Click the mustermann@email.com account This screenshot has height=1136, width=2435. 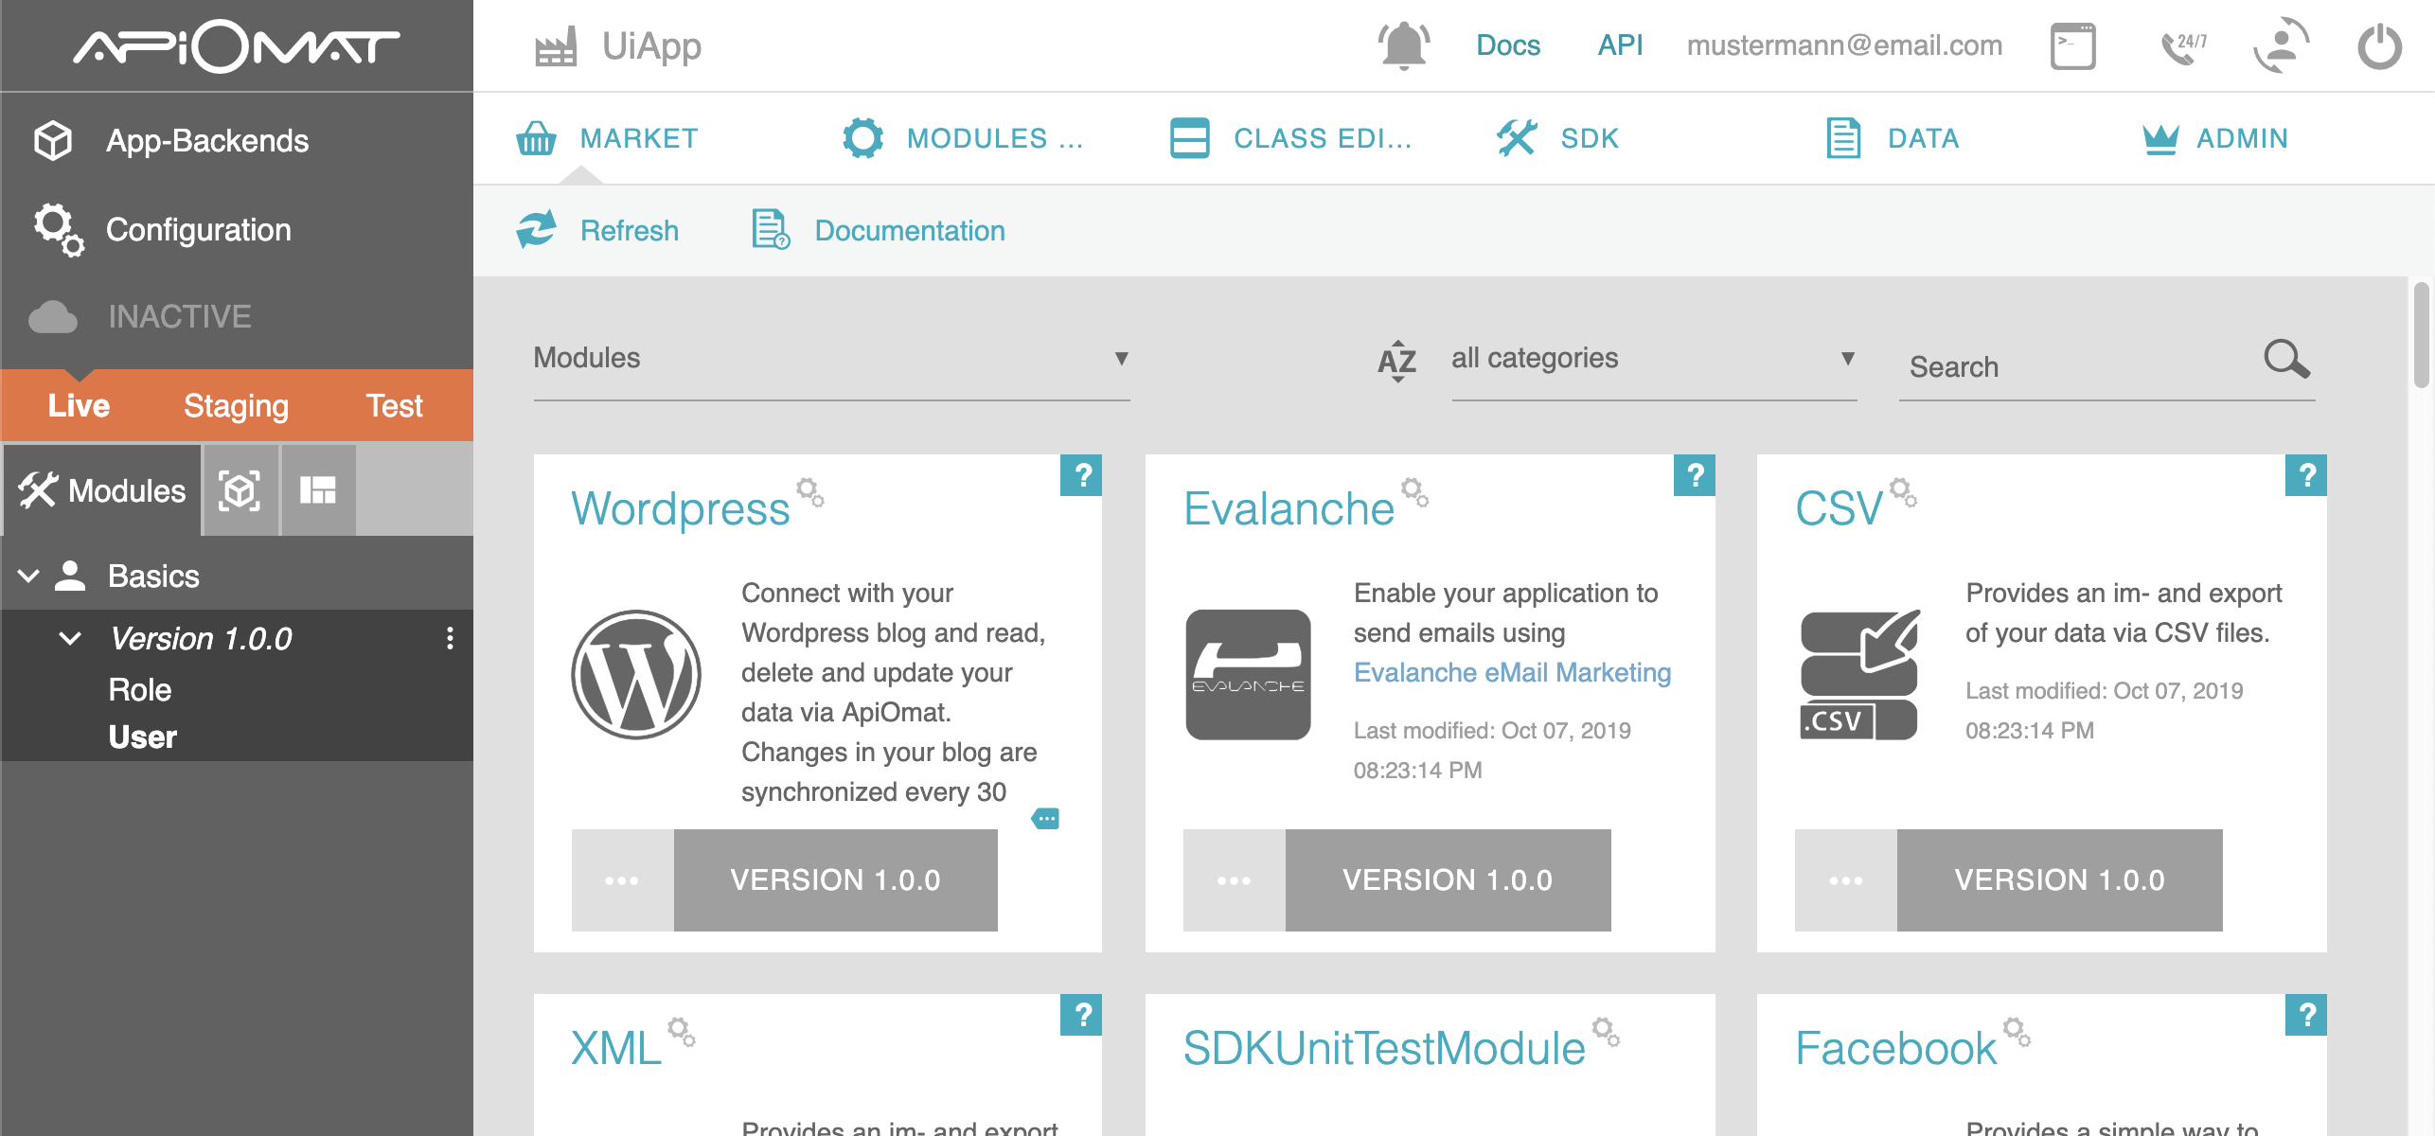pos(1844,45)
